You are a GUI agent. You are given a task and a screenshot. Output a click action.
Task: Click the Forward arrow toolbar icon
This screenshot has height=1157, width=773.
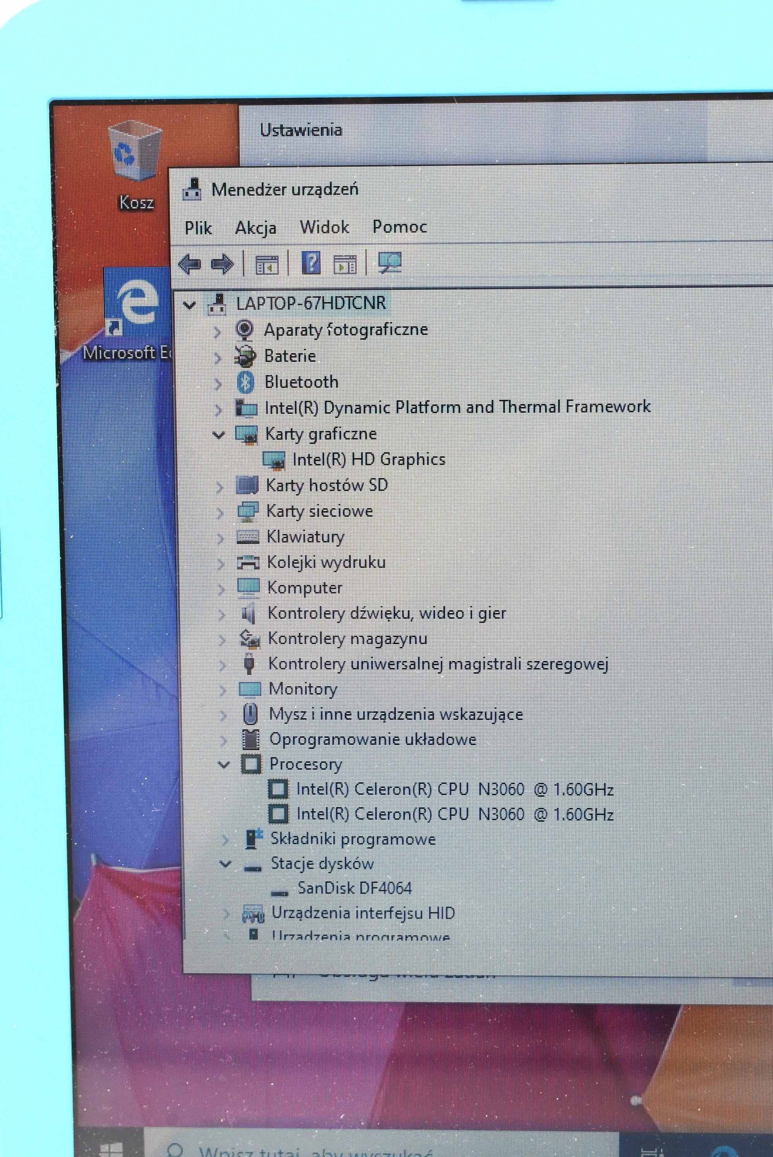pos(222,264)
